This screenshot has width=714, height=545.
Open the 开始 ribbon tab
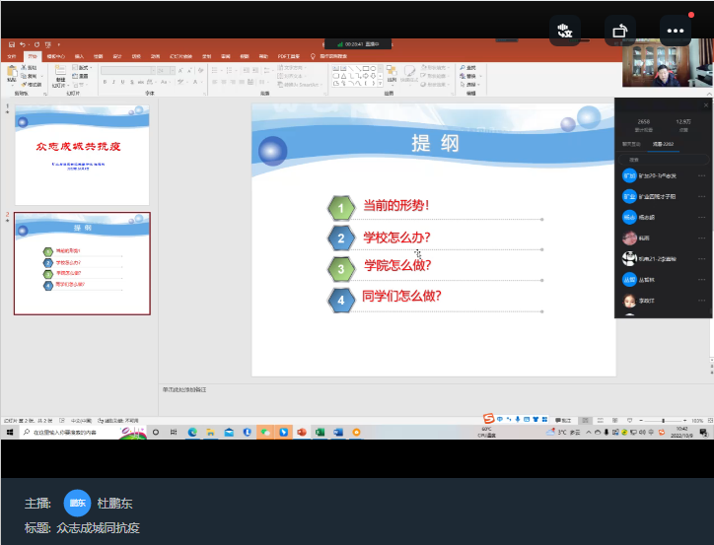31,56
